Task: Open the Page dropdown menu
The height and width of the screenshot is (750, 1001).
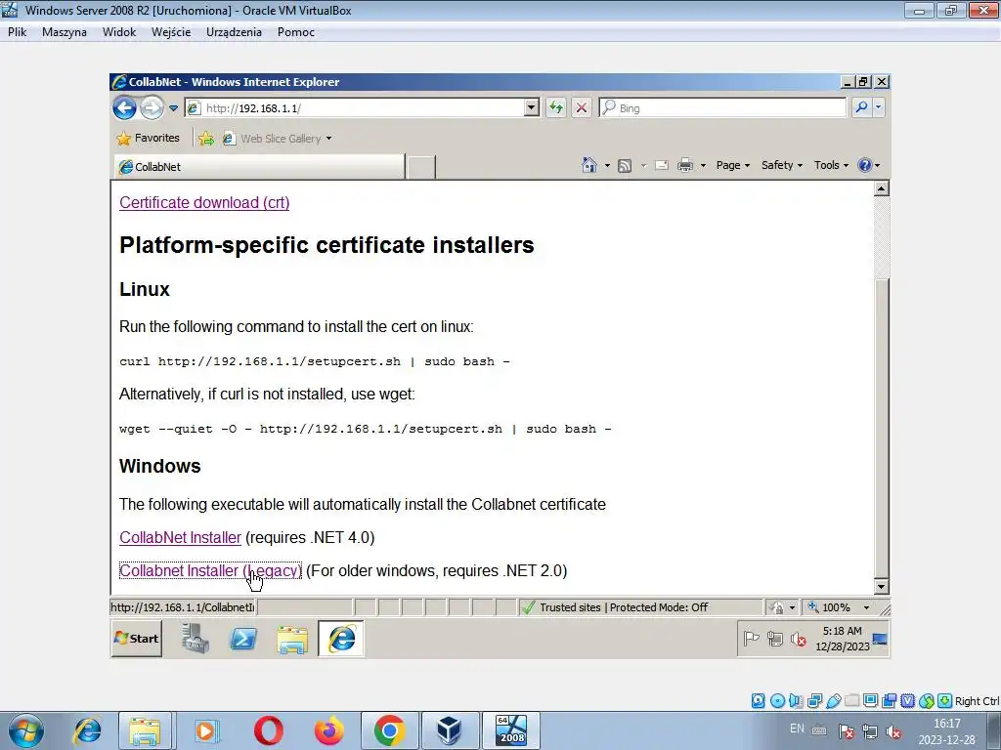Action: [733, 165]
